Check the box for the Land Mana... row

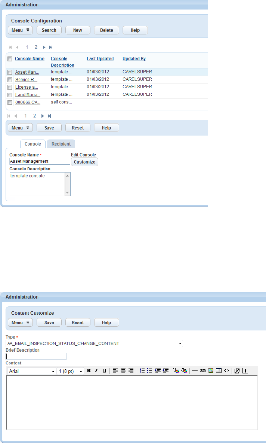point(10,95)
